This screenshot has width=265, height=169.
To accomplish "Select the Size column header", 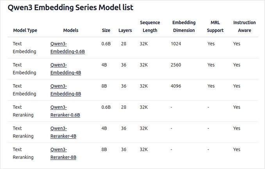I will [x=106, y=30].
